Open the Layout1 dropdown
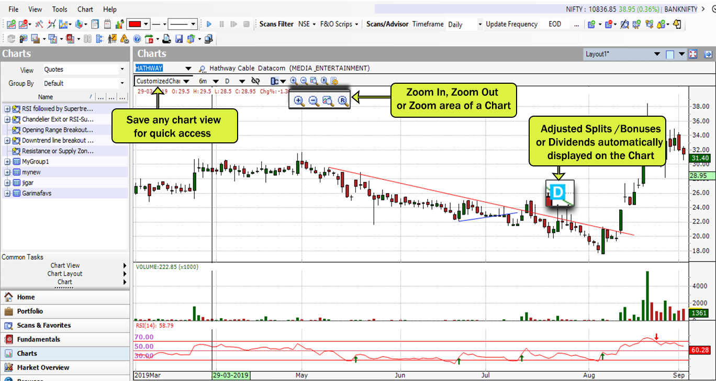The height and width of the screenshot is (381, 716). point(657,54)
